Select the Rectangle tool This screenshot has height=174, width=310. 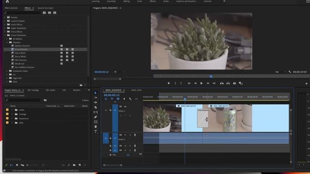[95, 122]
